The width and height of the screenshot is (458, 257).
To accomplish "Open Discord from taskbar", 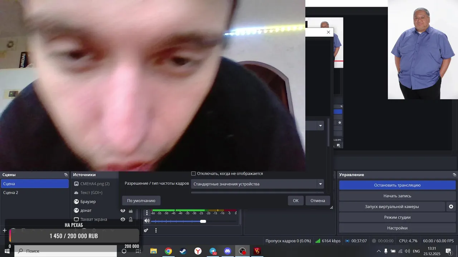I will [x=228, y=251].
